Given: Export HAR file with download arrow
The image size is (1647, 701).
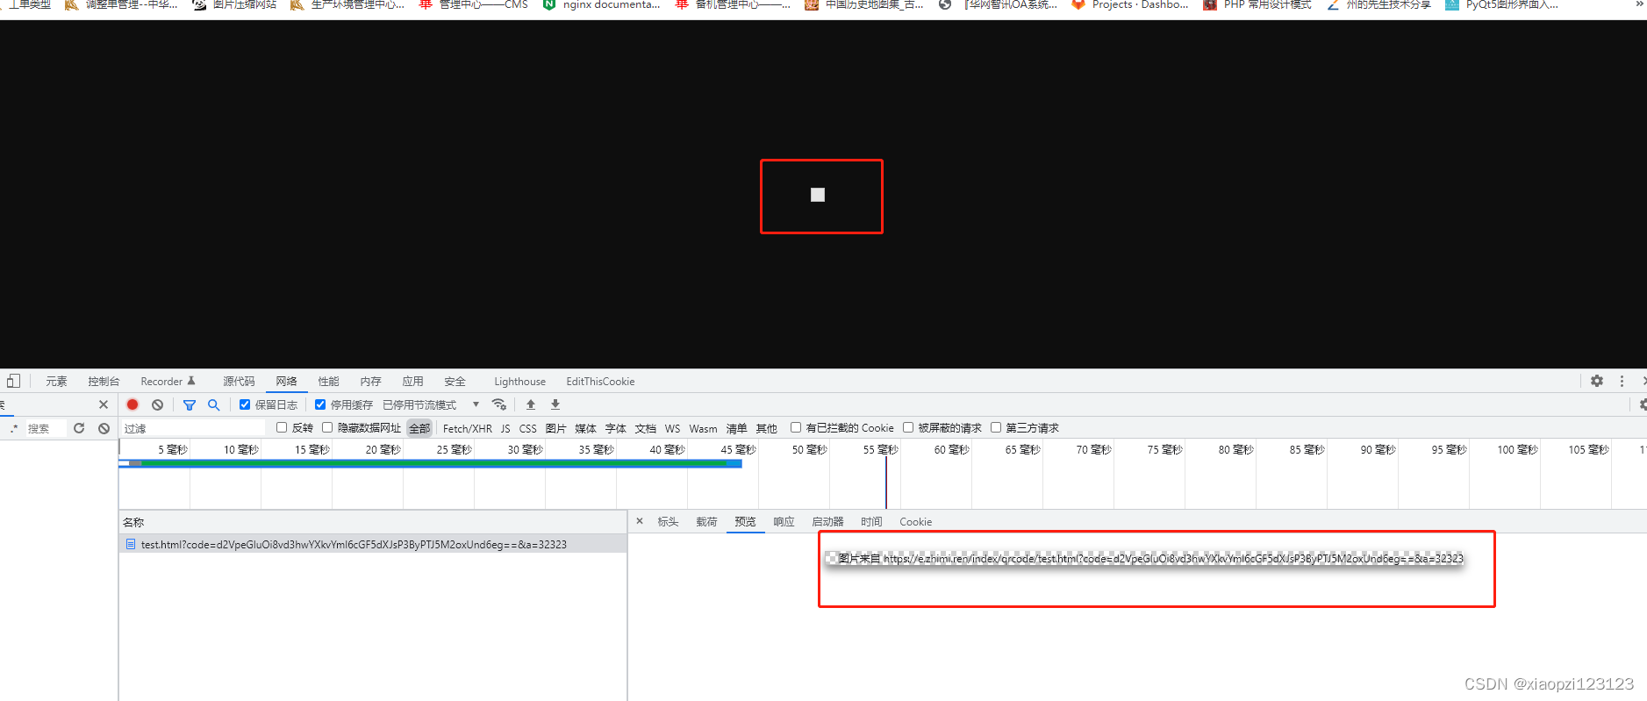Looking at the screenshot, I should 555,404.
